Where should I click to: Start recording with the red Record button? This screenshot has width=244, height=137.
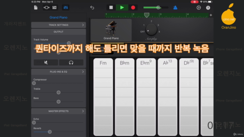(x=133, y=8)
